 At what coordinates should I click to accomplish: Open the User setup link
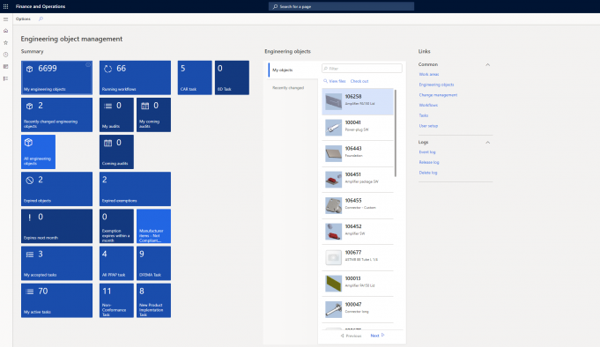(x=428, y=125)
